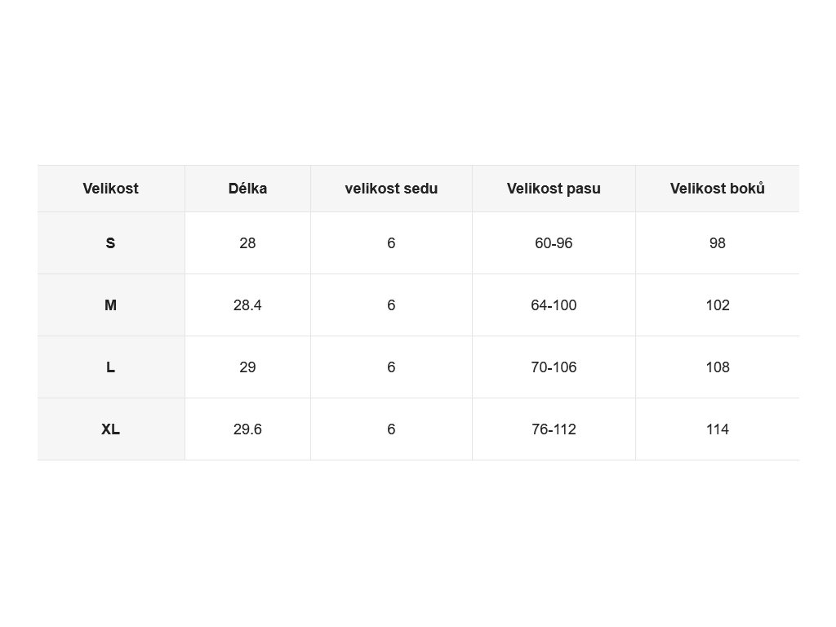Click the Velikost column header
836x627 pixels.
110,189
